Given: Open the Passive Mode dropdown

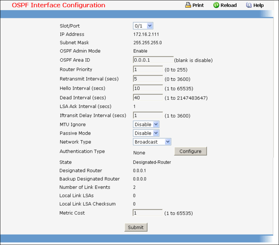Looking at the screenshot, I should tap(146, 133).
